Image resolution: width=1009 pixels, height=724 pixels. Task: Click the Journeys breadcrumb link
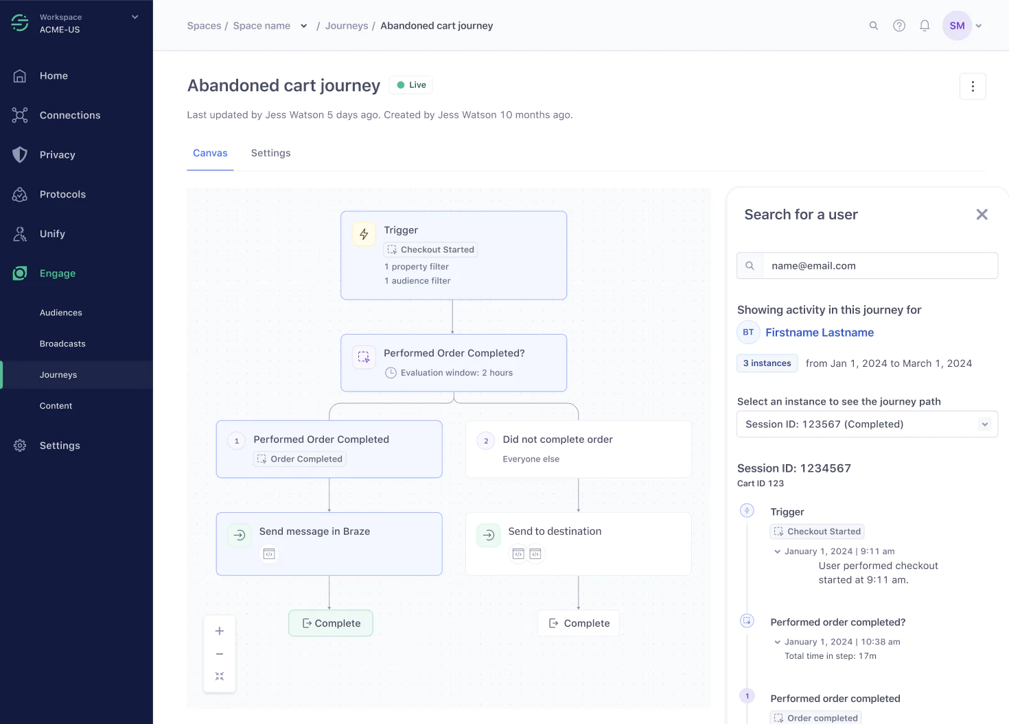(347, 26)
